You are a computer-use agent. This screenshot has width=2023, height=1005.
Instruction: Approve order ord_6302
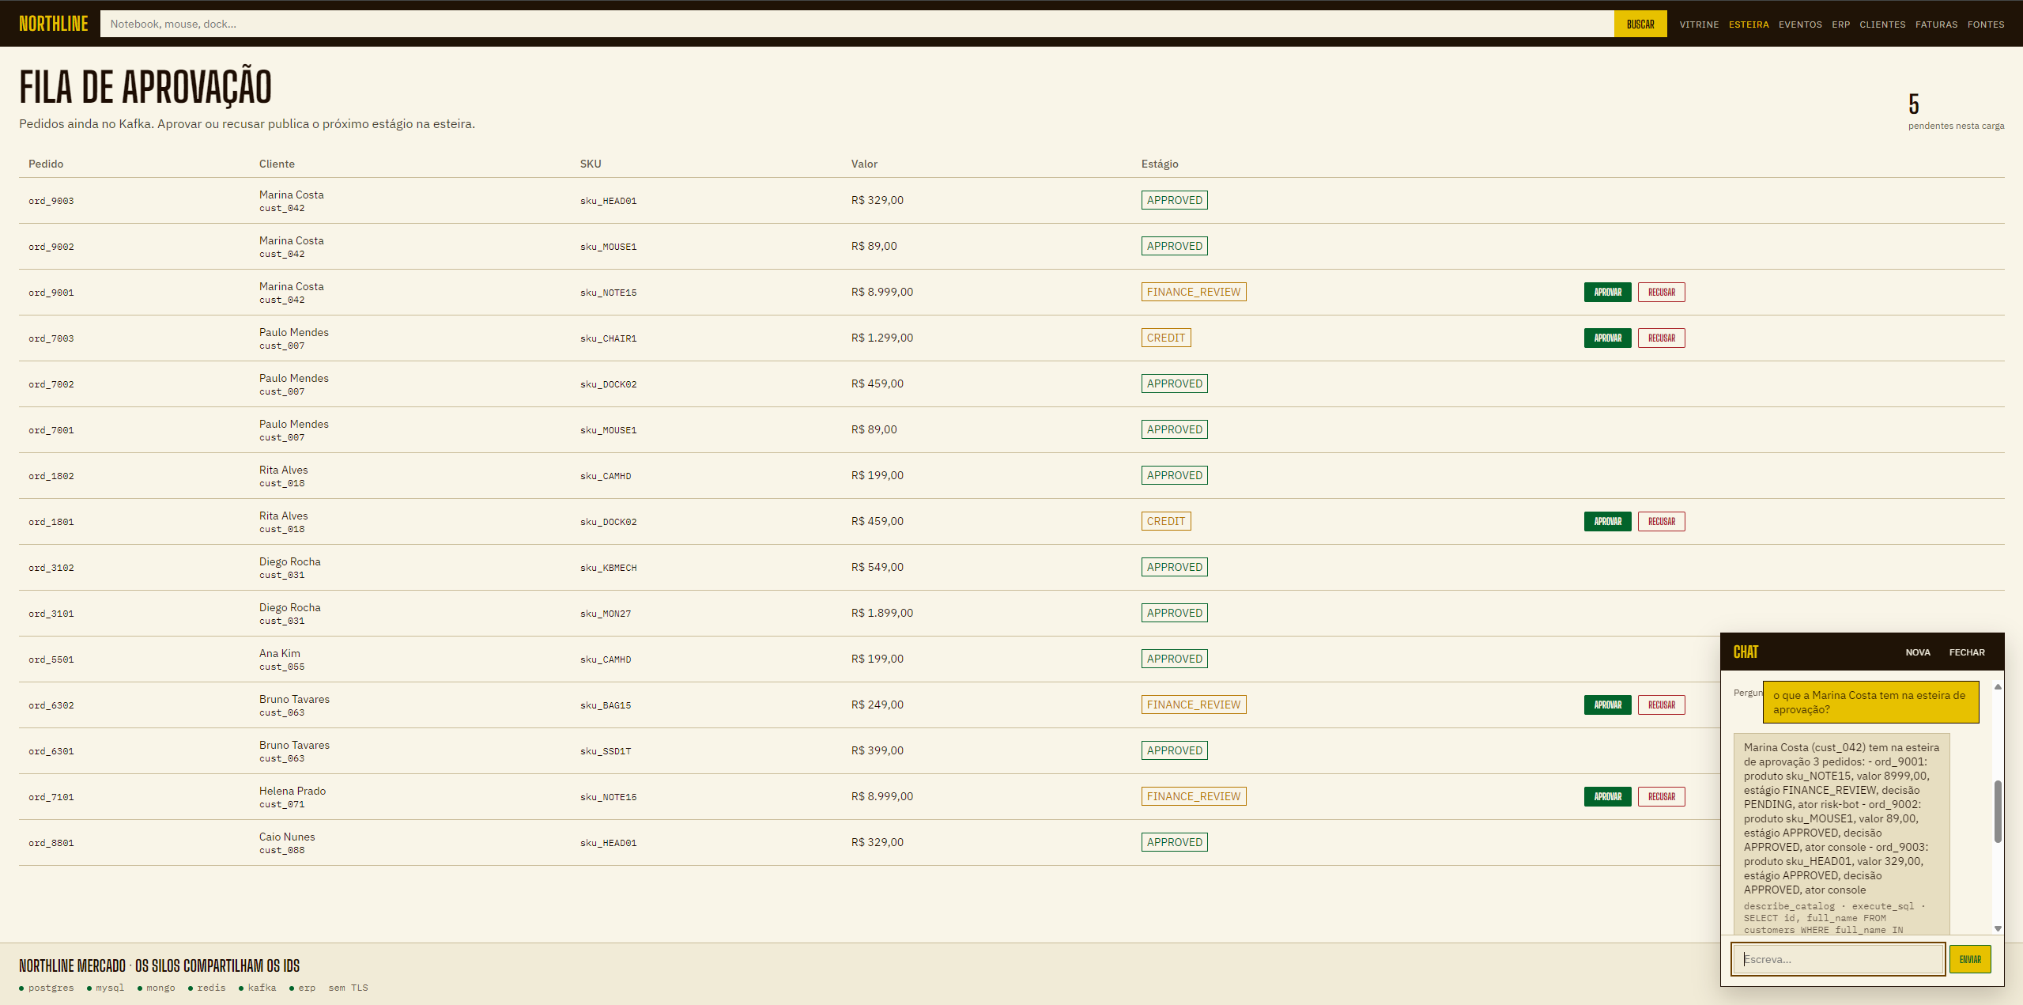click(x=1607, y=705)
